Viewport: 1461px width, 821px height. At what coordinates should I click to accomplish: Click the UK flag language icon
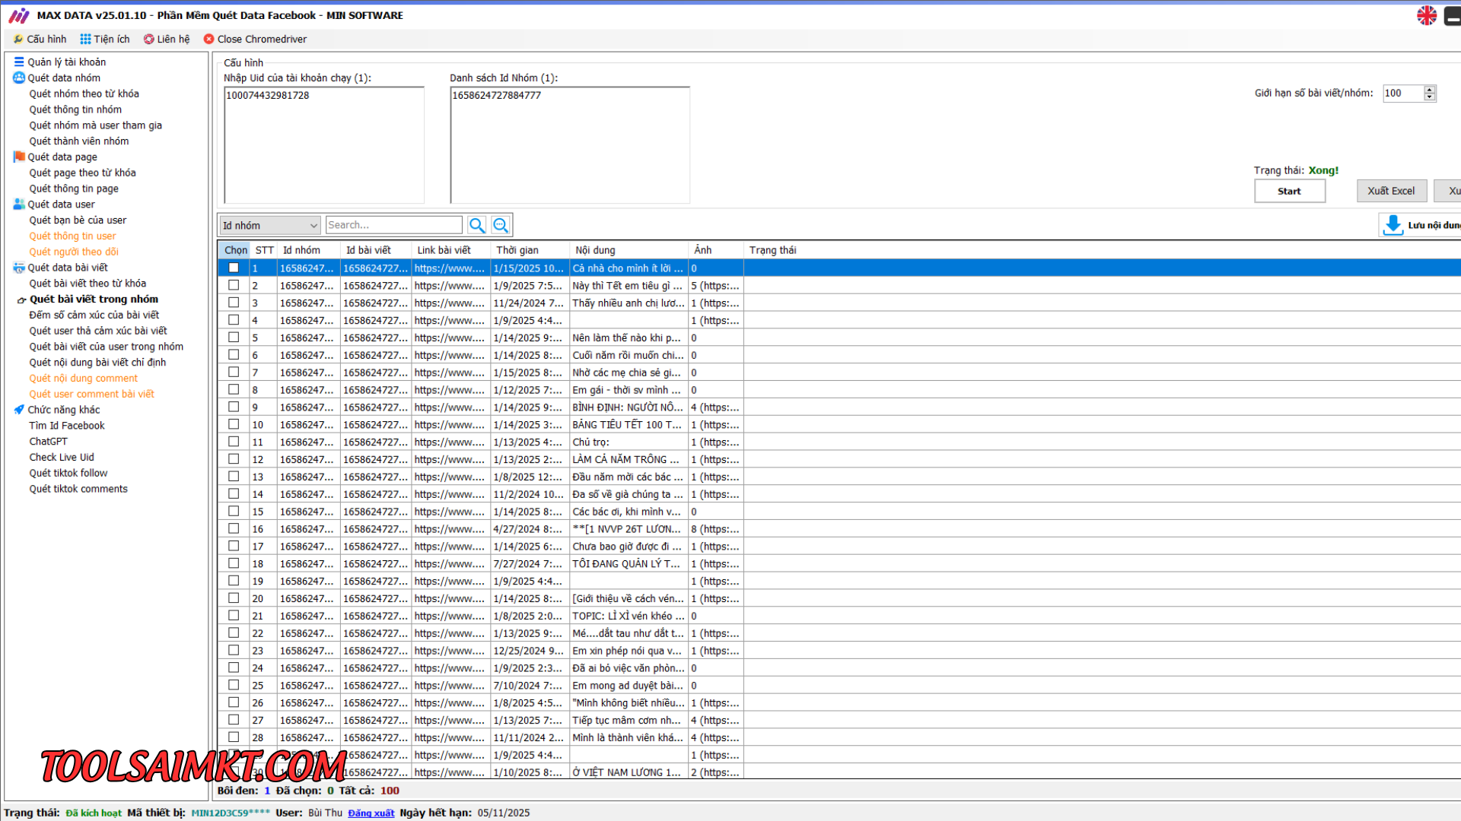coord(1426,15)
